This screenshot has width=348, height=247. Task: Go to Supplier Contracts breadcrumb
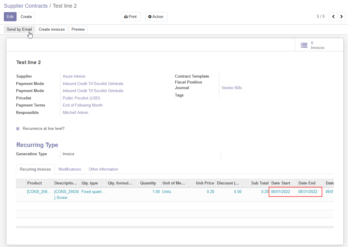[x=26, y=6]
